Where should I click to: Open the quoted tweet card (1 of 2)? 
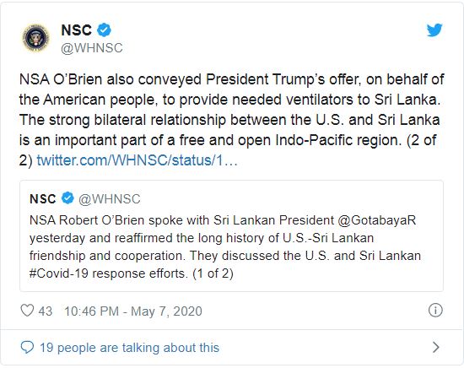click(x=231, y=235)
